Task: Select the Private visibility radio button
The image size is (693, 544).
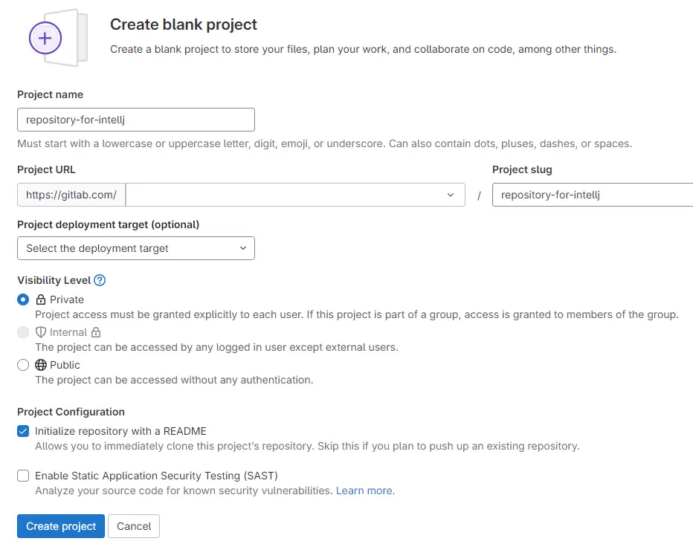Action: [23, 299]
